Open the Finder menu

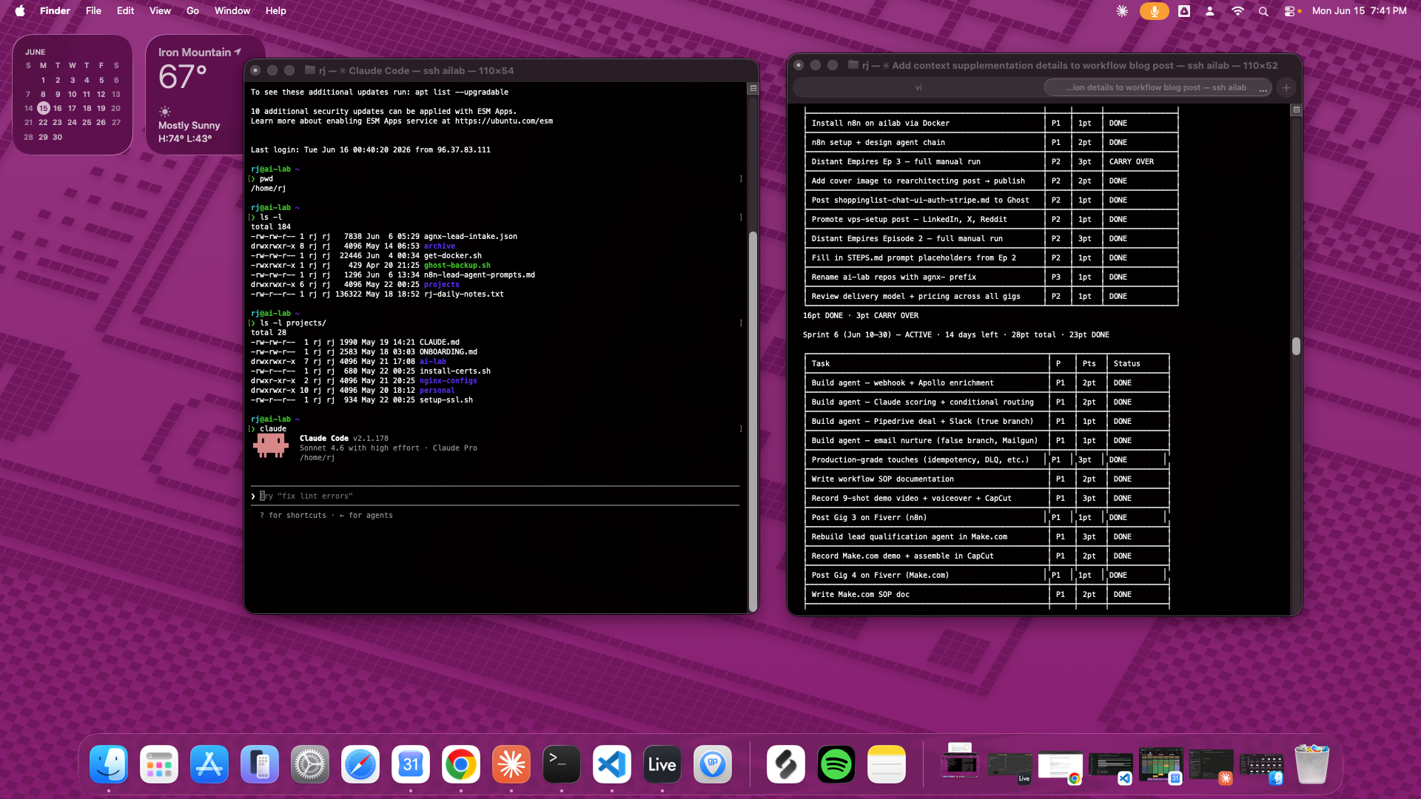tap(55, 11)
